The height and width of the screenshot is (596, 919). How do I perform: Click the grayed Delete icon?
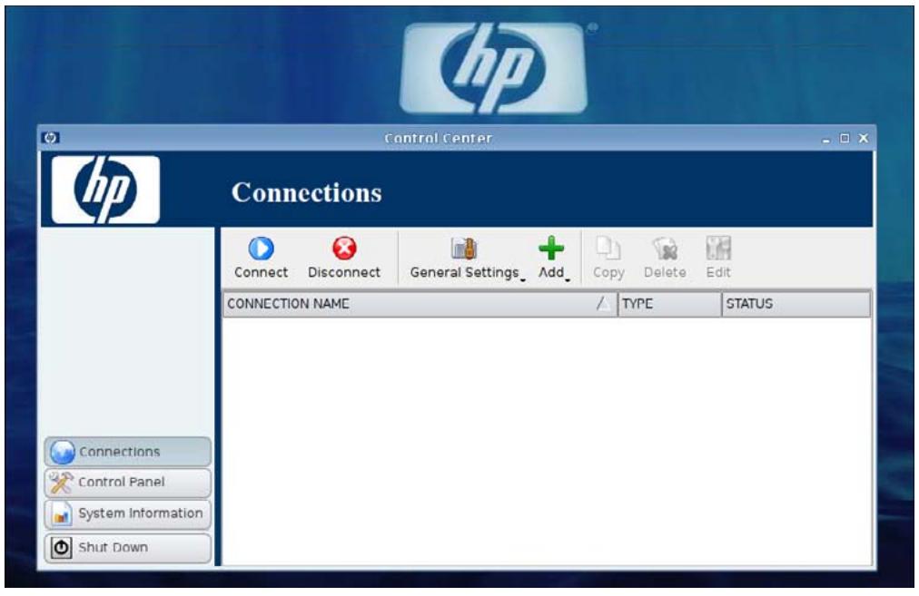pos(666,249)
